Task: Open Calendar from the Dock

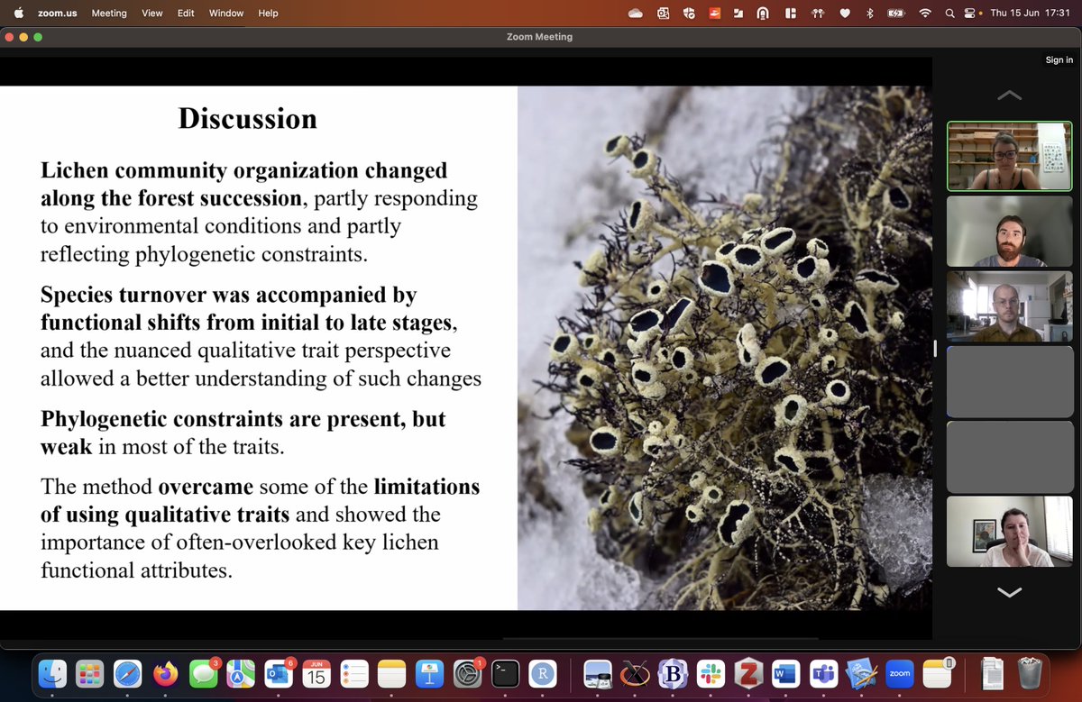Action: pyautogui.click(x=316, y=672)
